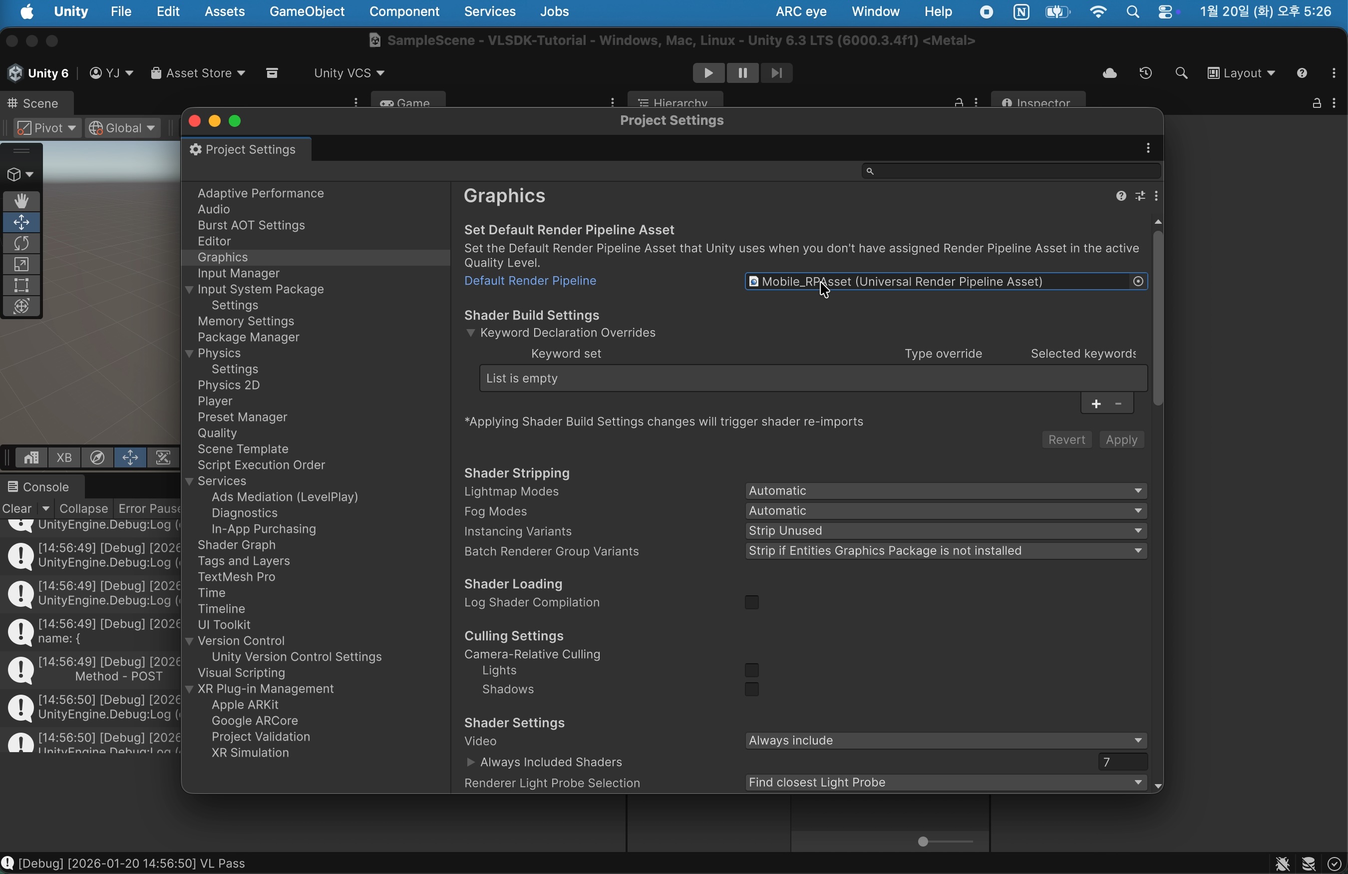
Task: Select the Rotate tool
Action: (x=21, y=244)
